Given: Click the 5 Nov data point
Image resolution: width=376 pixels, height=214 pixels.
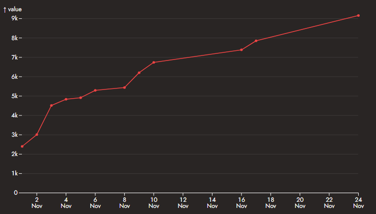Looking at the screenshot, I should [x=80, y=98].
